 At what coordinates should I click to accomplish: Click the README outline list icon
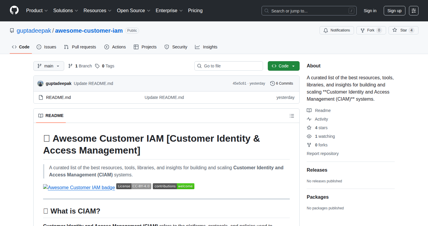point(292,116)
